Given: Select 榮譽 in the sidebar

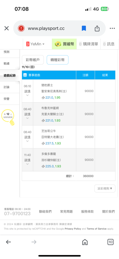Looking at the screenshot, I should click(x=7, y=99).
